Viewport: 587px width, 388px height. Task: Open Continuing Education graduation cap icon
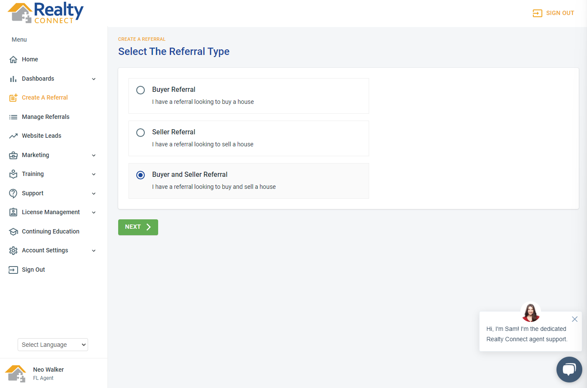[x=13, y=231]
